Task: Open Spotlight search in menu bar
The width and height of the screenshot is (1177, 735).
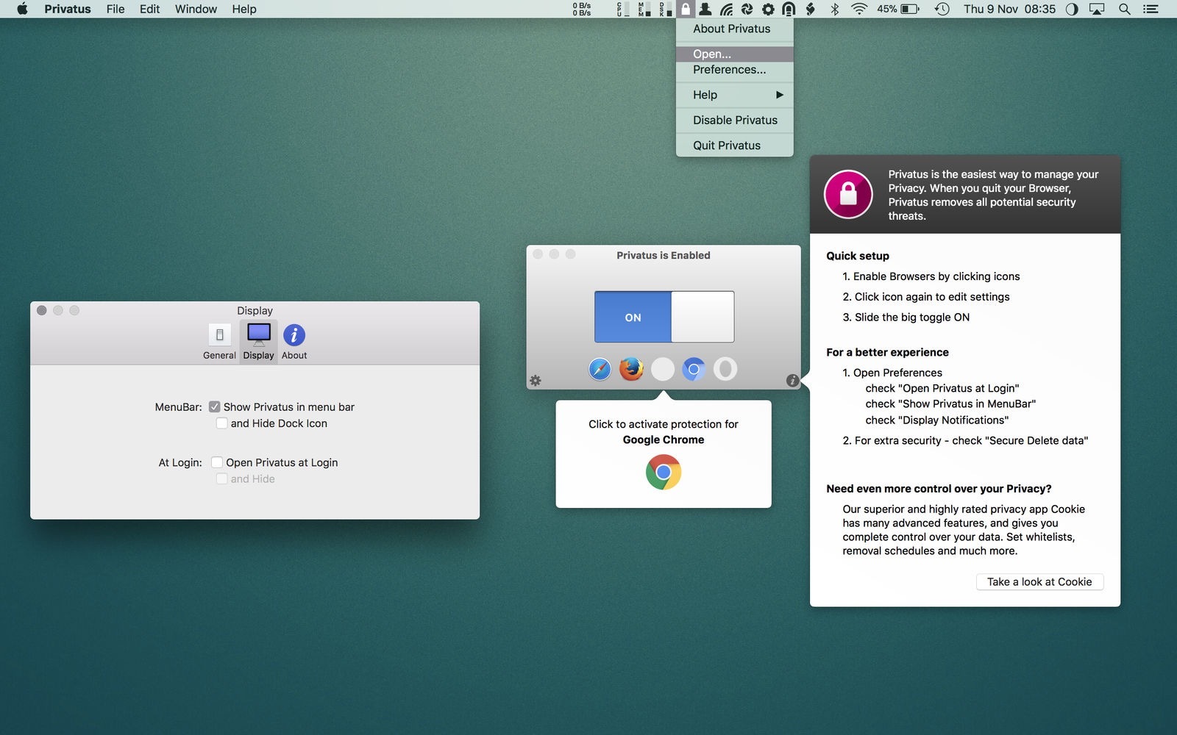Action: click(1124, 9)
